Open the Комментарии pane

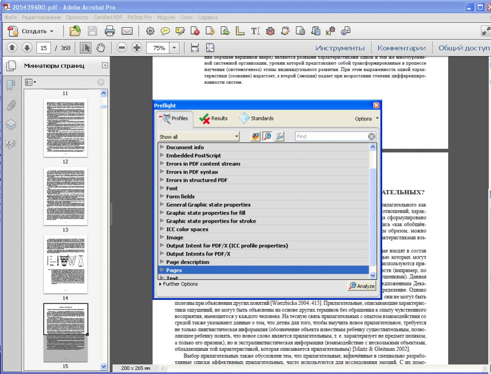[x=401, y=48]
